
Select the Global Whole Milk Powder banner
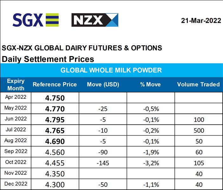pos(111,70)
